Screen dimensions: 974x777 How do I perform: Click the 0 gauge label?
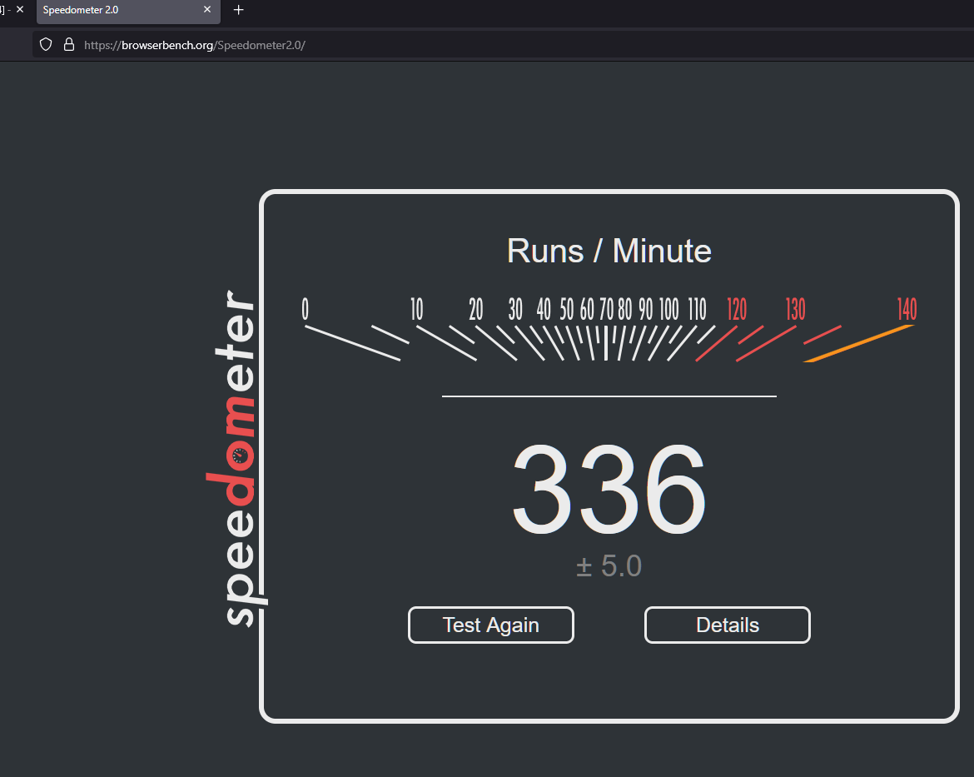pos(305,309)
